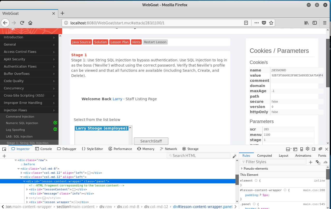Select the Layout sidebar tab

click(284, 156)
